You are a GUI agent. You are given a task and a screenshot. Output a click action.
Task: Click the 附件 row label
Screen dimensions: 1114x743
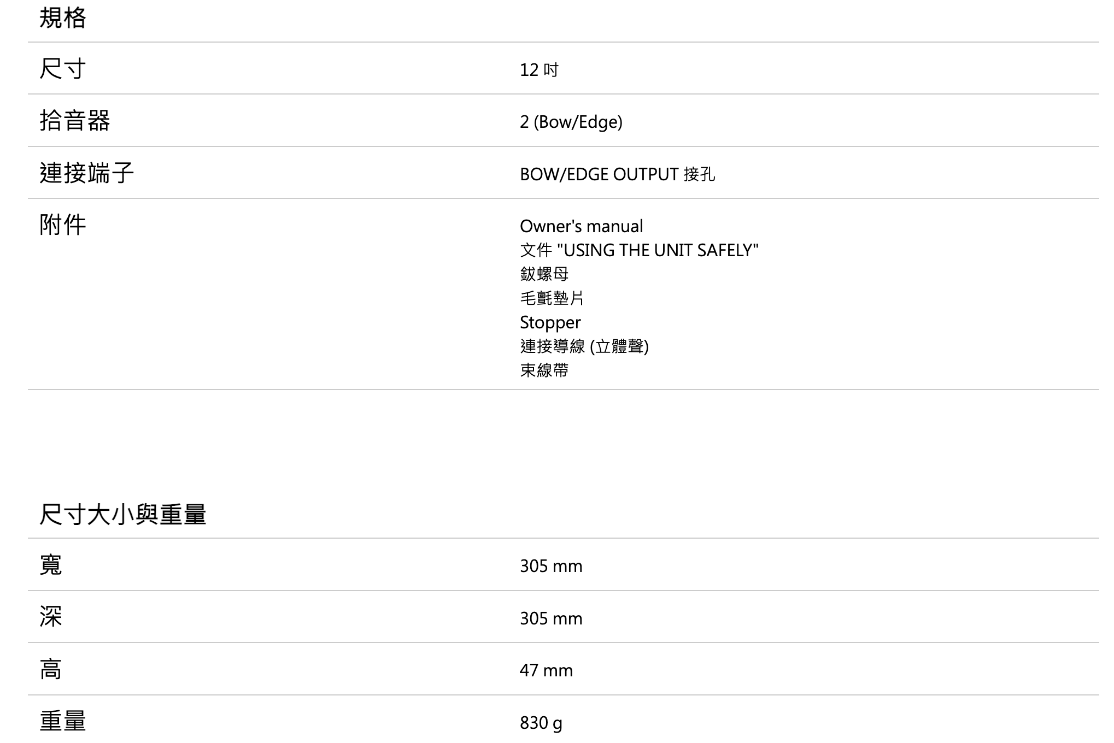click(63, 225)
